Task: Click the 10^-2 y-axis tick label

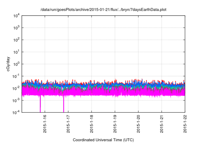Action: click(16, 88)
